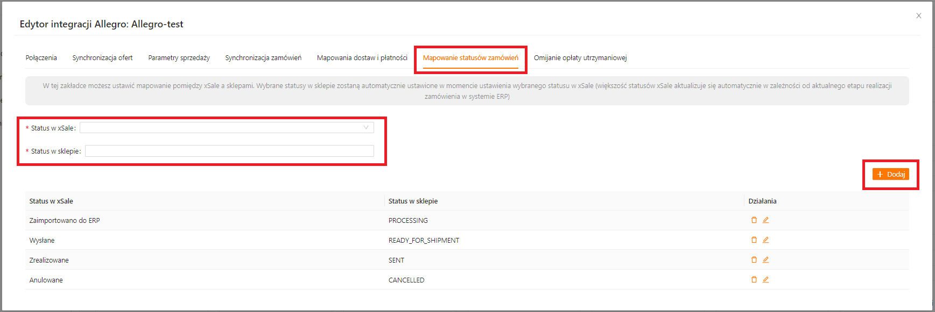The image size is (935, 312).
Task: Click the Status w xSale column header
Action: pyautogui.click(x=51, y=201)
